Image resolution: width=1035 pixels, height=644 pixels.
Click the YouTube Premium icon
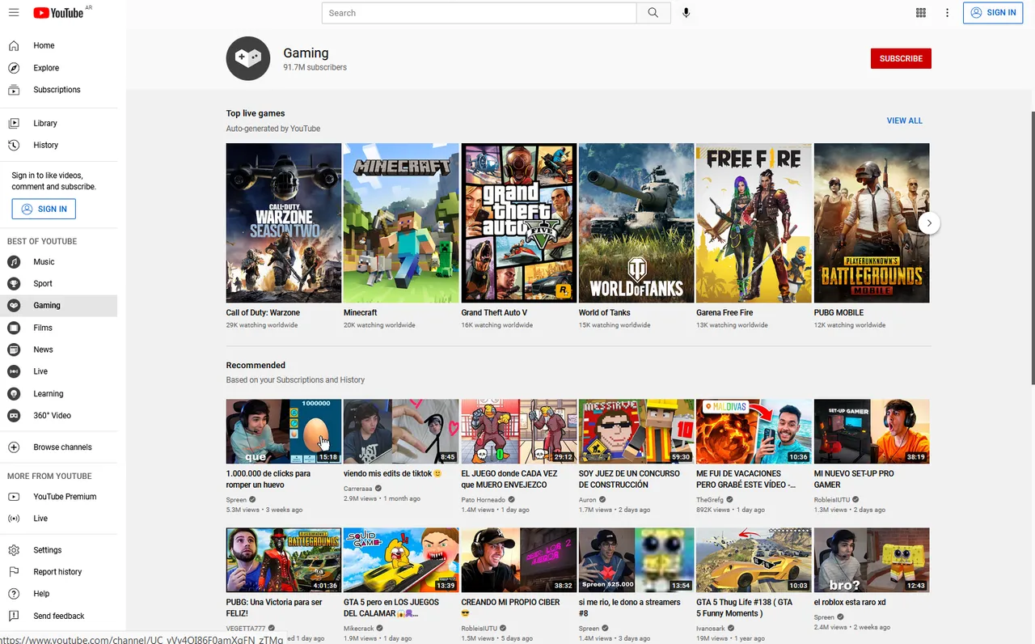[x=14, y=497]
